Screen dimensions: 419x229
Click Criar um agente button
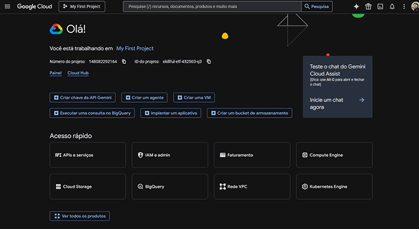(x=144, y=98)
